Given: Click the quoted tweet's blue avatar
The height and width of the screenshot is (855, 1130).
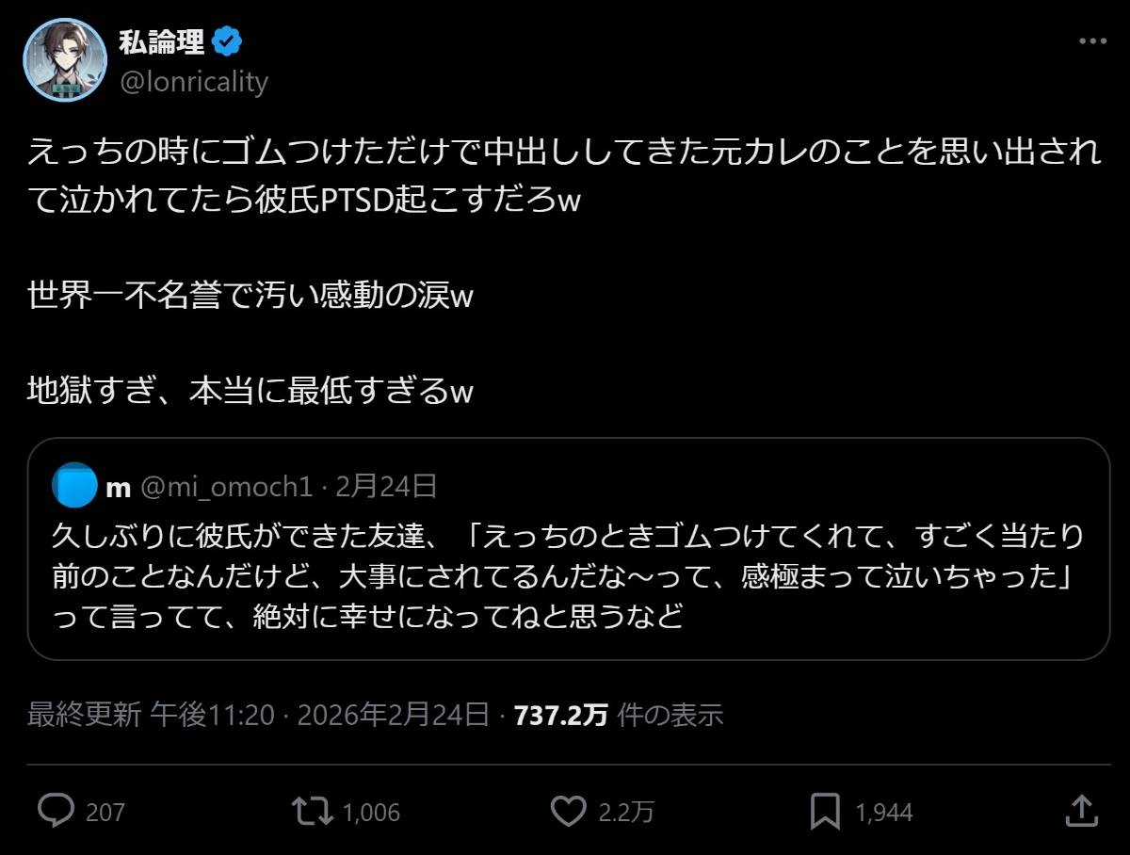Looking at the screenshot, I should (75, 487).
